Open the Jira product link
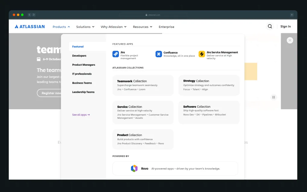 point(129,55)
